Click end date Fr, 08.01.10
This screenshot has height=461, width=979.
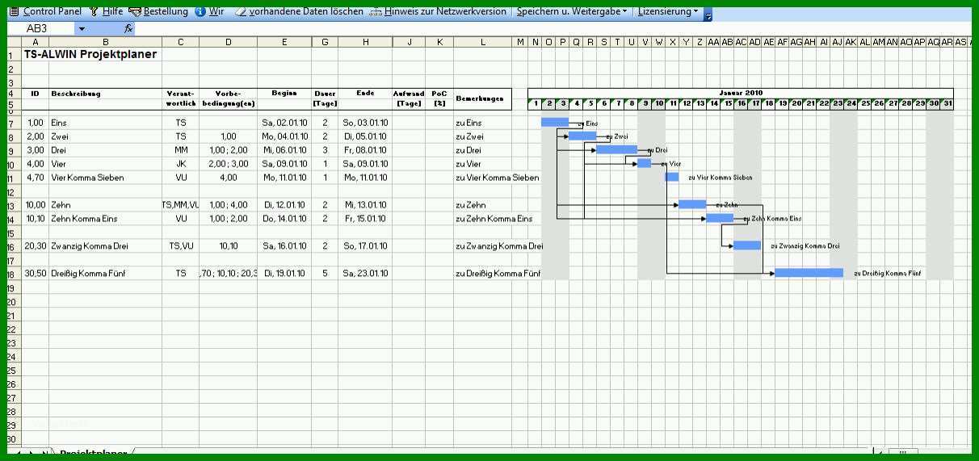point(365,150)
